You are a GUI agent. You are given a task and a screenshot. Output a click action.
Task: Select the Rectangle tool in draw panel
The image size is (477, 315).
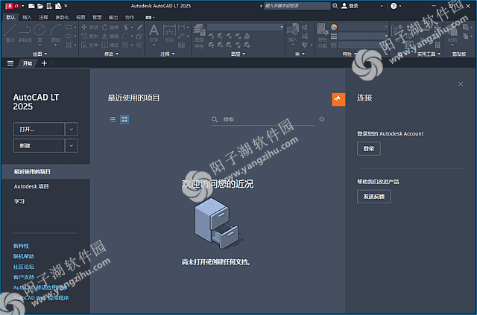click(x=69, y=28)
